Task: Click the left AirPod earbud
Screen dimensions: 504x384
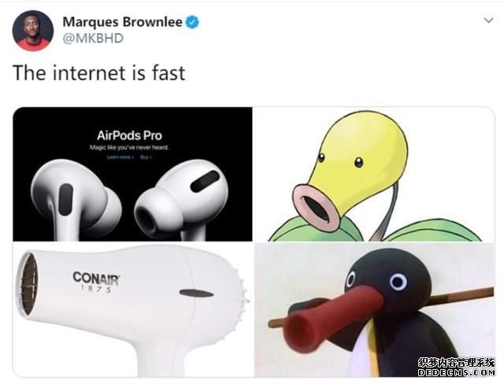Action: coord(76,199)
